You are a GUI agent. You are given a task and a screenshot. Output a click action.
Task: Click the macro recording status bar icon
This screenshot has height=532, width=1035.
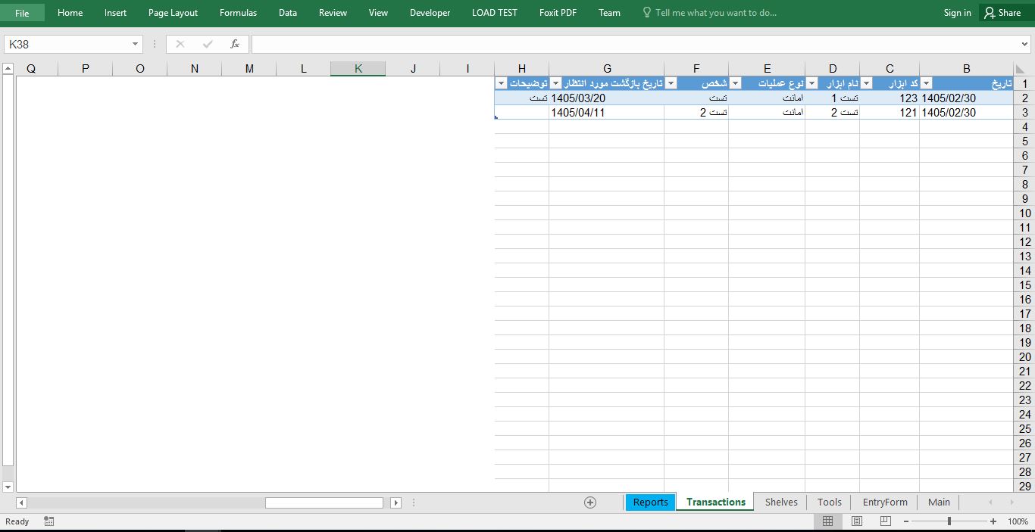coord(49,521)
